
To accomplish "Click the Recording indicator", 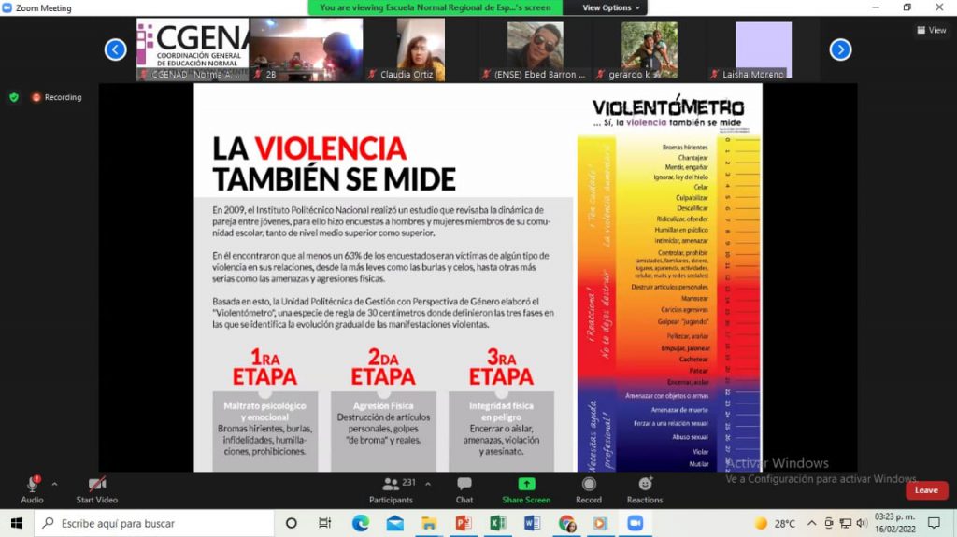I will pos(57,97).
